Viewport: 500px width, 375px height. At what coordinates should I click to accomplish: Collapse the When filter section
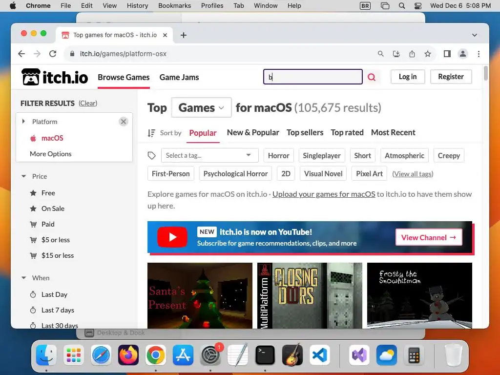pyautogui.click(x=23, y=278)
